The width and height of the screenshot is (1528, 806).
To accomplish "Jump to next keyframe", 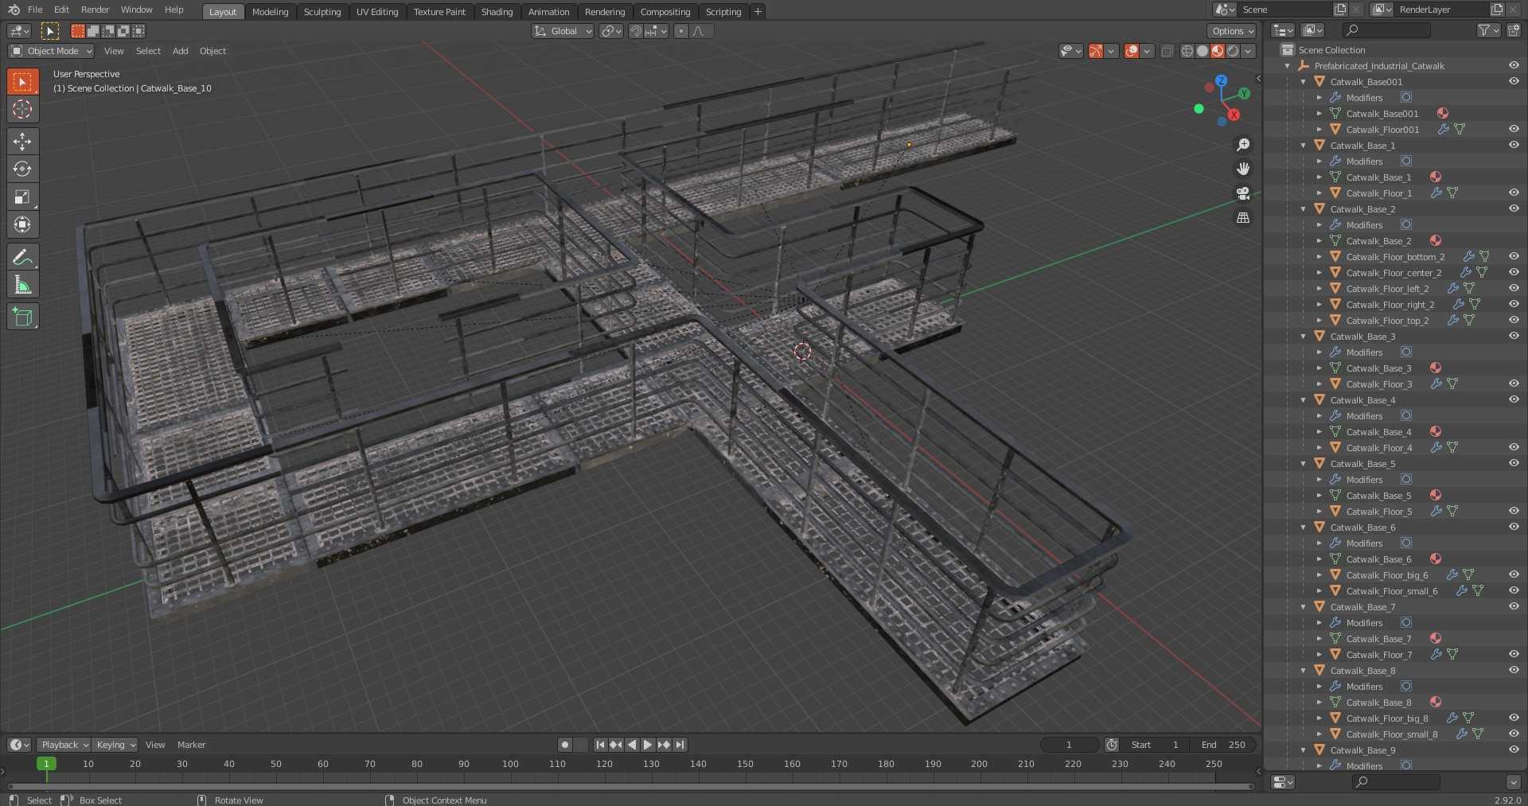I will click(664, 745).
